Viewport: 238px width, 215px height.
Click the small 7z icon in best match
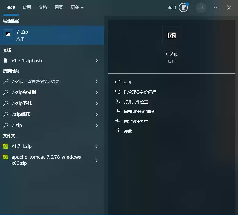click(x=8, y=34)
